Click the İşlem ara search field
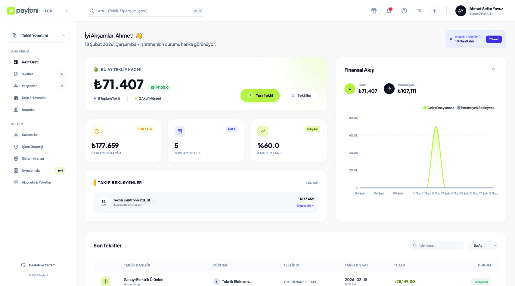 [x=436, y=245]
